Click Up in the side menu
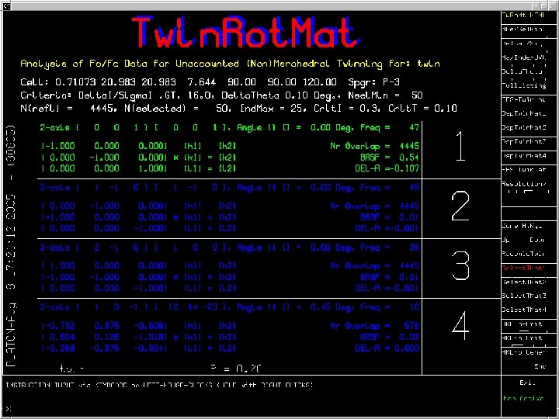Screen dimensions: 559x419 507,240
